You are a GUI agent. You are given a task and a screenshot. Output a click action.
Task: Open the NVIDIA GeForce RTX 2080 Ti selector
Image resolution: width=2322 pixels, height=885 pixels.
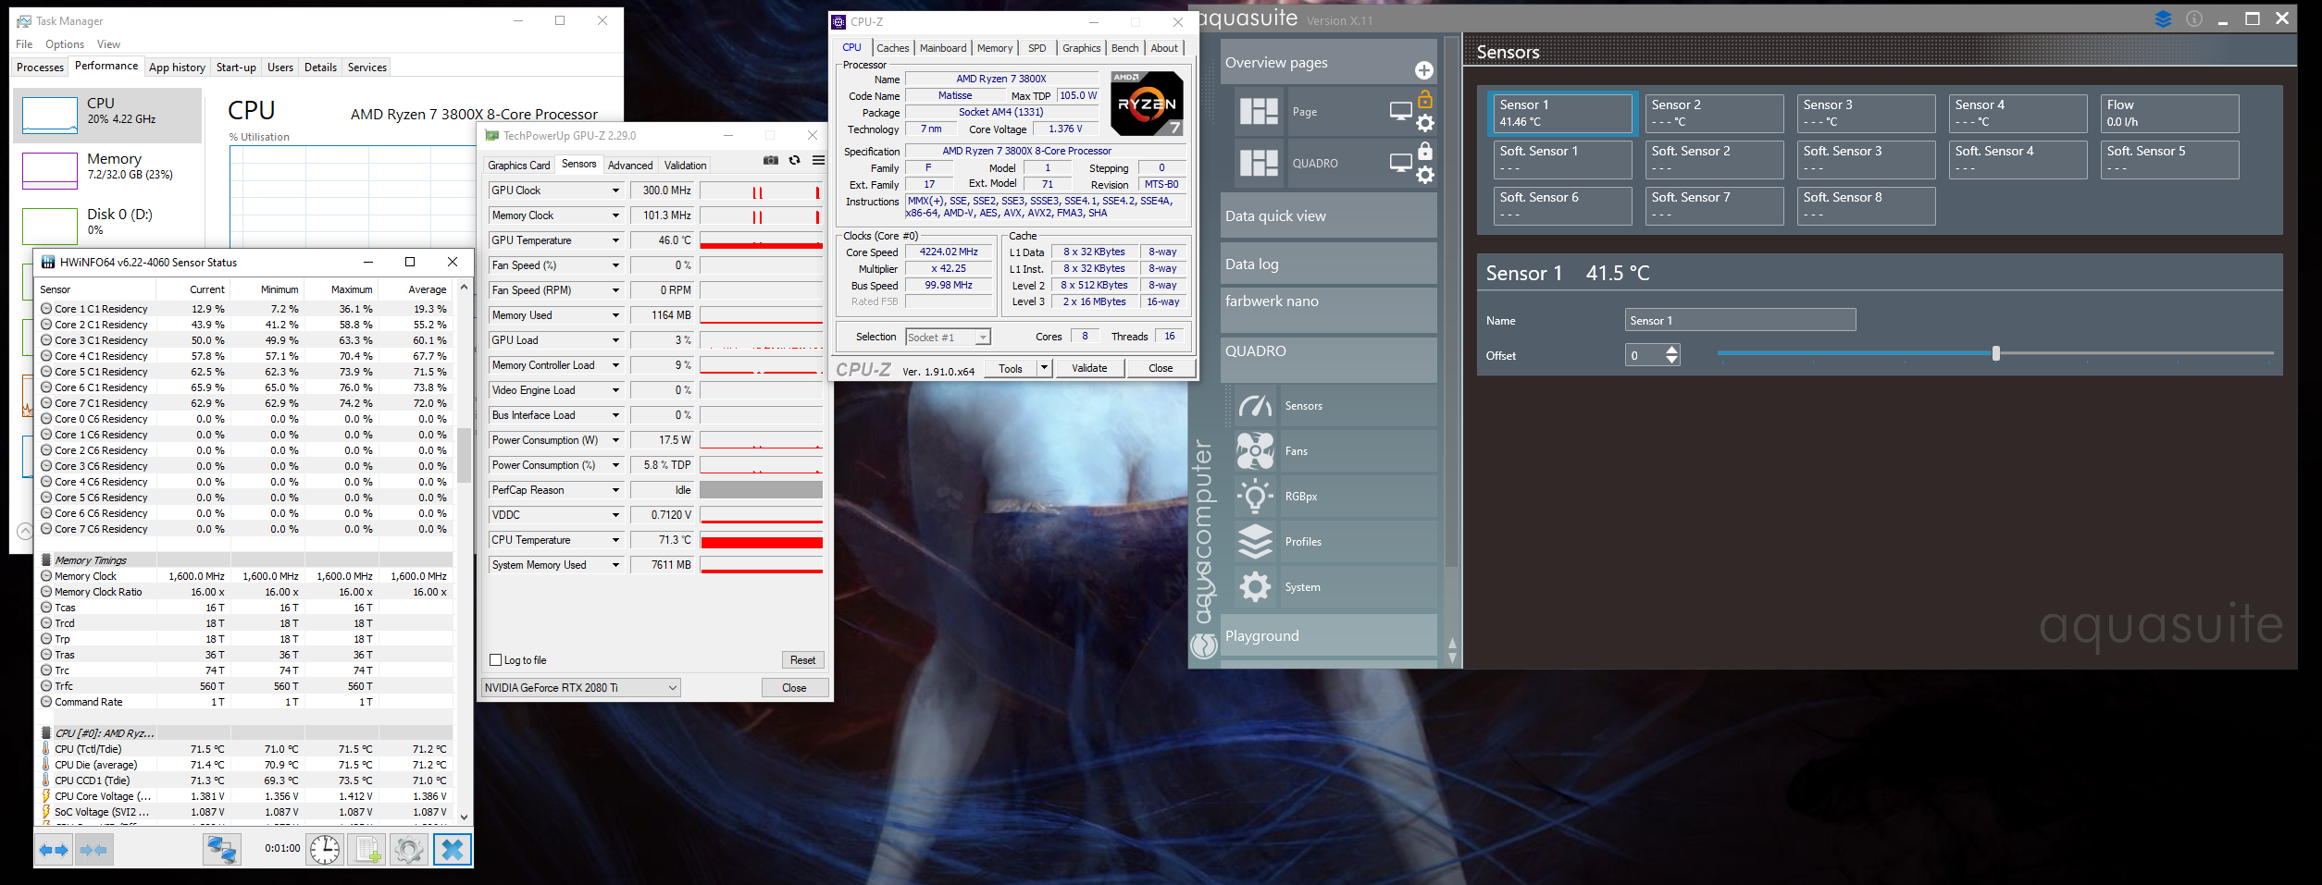581,688
